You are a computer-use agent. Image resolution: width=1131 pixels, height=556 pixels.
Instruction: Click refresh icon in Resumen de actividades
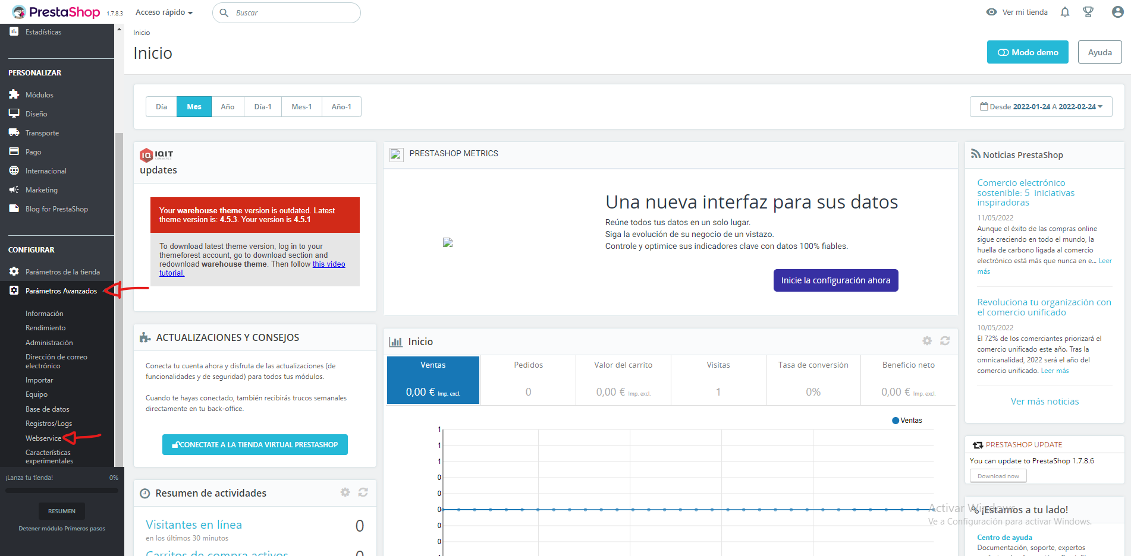click(x=363, y=492)
